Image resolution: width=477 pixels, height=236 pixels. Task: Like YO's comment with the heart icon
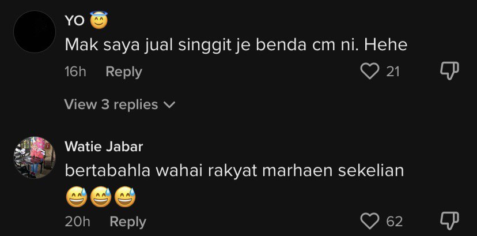pos(370,72)
